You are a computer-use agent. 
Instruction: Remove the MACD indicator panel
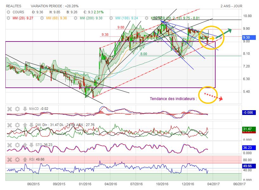pyautogui.click(x=10, y=109)
